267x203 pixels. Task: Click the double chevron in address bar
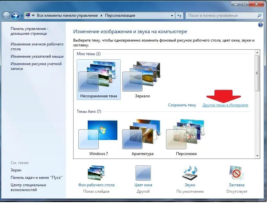33,15
